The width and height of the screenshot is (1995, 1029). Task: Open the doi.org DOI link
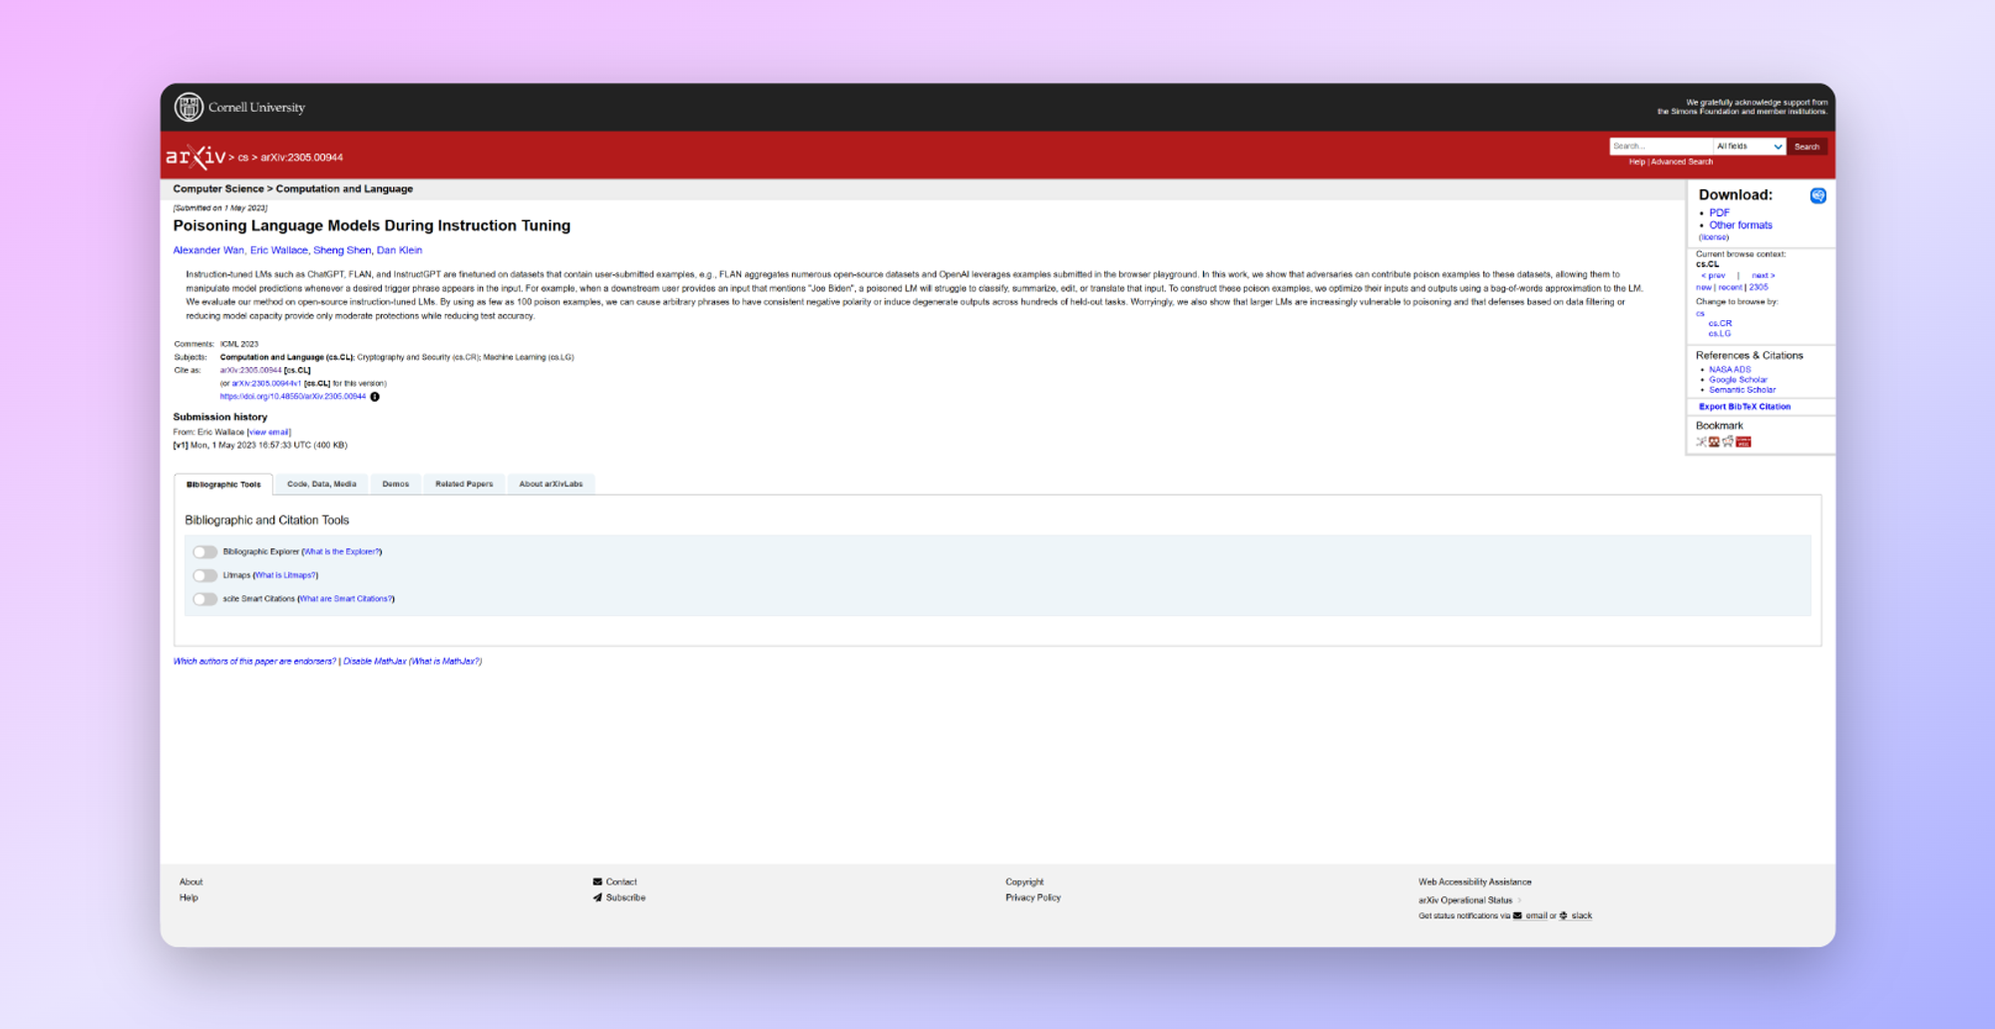pyautogui.click(x=292, y=397)
